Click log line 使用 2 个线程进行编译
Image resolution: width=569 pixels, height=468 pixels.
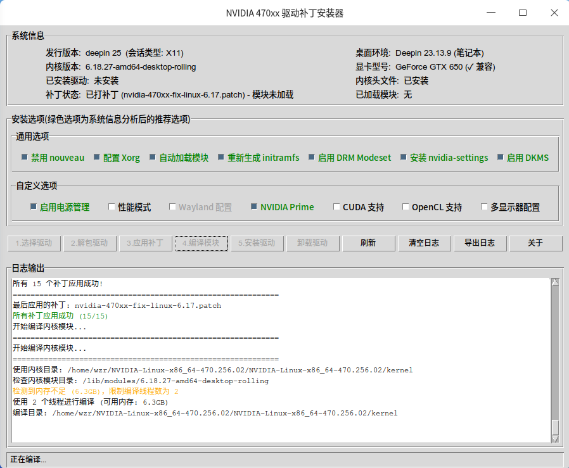[91, 402]
